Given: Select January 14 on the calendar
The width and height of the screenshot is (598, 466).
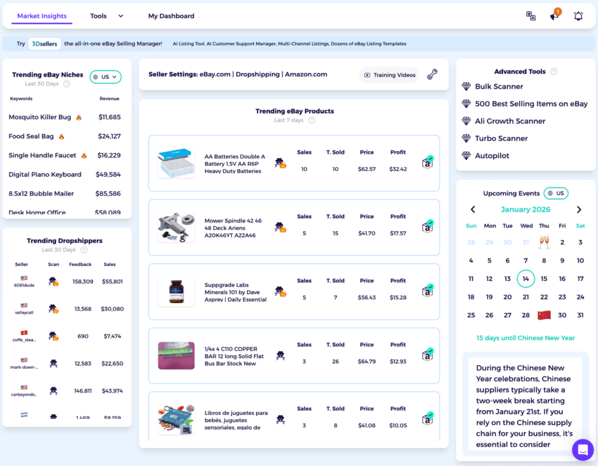Looking at the screenshot, I should tap(526, 279).
